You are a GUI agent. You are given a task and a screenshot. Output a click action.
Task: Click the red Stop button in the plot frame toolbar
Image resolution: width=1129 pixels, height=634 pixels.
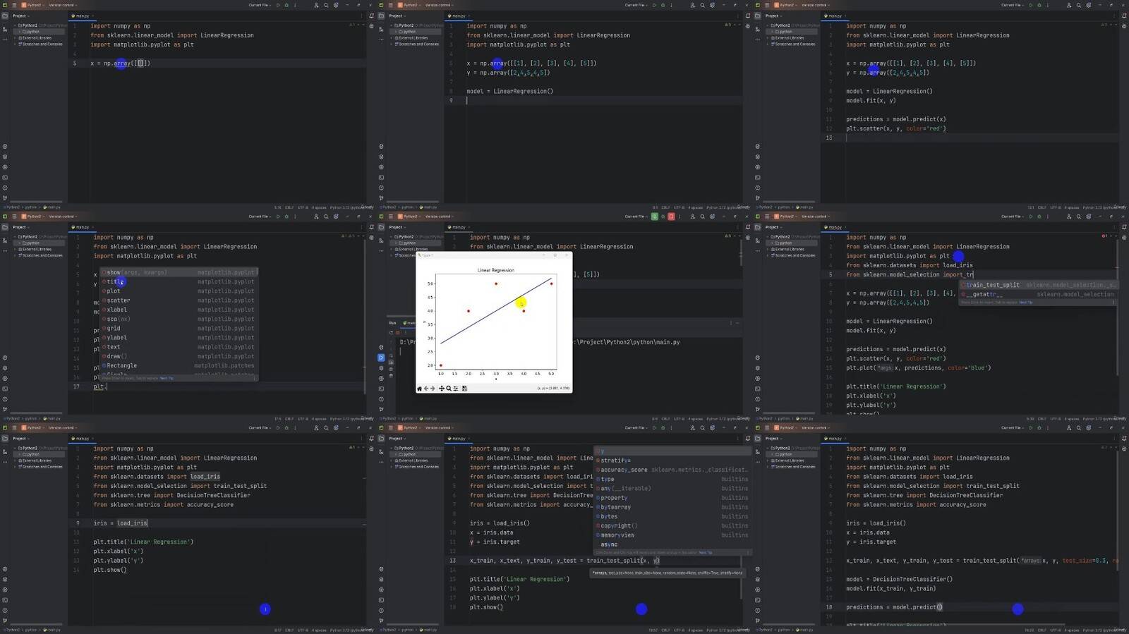click(671, 217)
